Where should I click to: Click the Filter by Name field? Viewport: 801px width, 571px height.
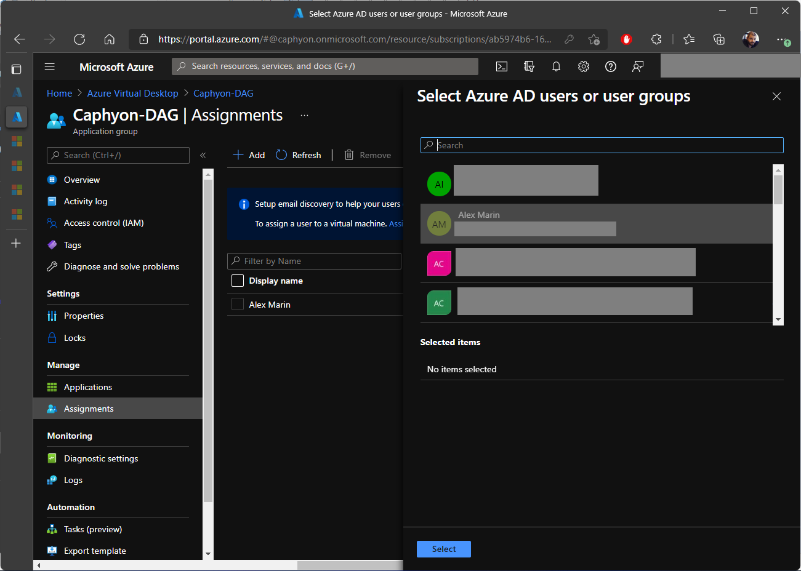point(314,261)
